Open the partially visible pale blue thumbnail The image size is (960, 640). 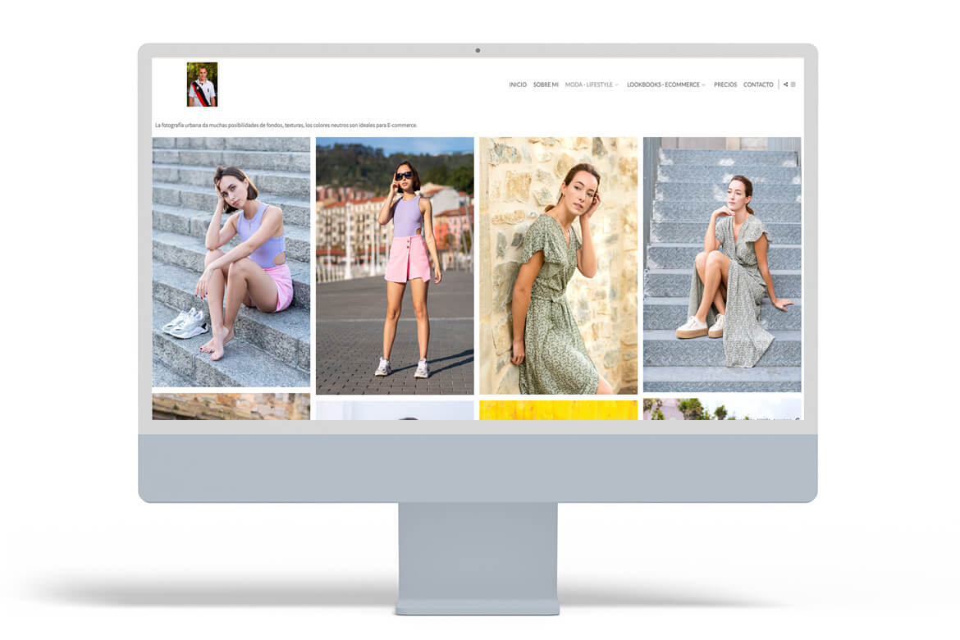click(395, 410)
